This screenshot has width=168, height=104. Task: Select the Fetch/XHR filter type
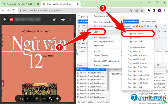[85, 43]
